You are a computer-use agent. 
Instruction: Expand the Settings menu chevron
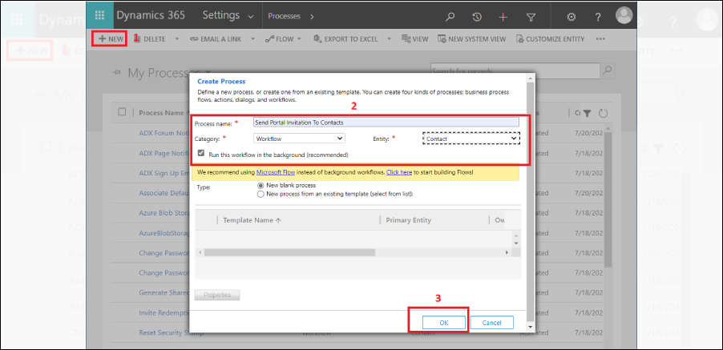251,16
